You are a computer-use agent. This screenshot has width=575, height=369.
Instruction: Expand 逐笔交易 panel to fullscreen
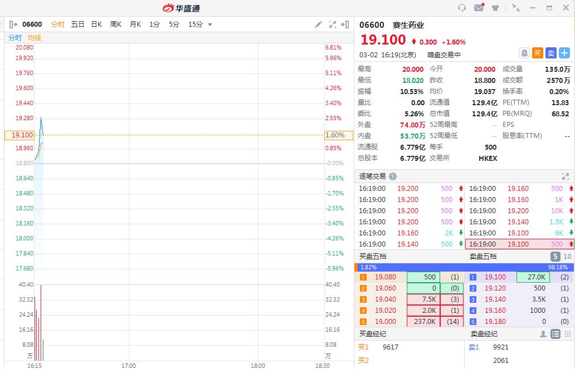[x=566, y=176]
